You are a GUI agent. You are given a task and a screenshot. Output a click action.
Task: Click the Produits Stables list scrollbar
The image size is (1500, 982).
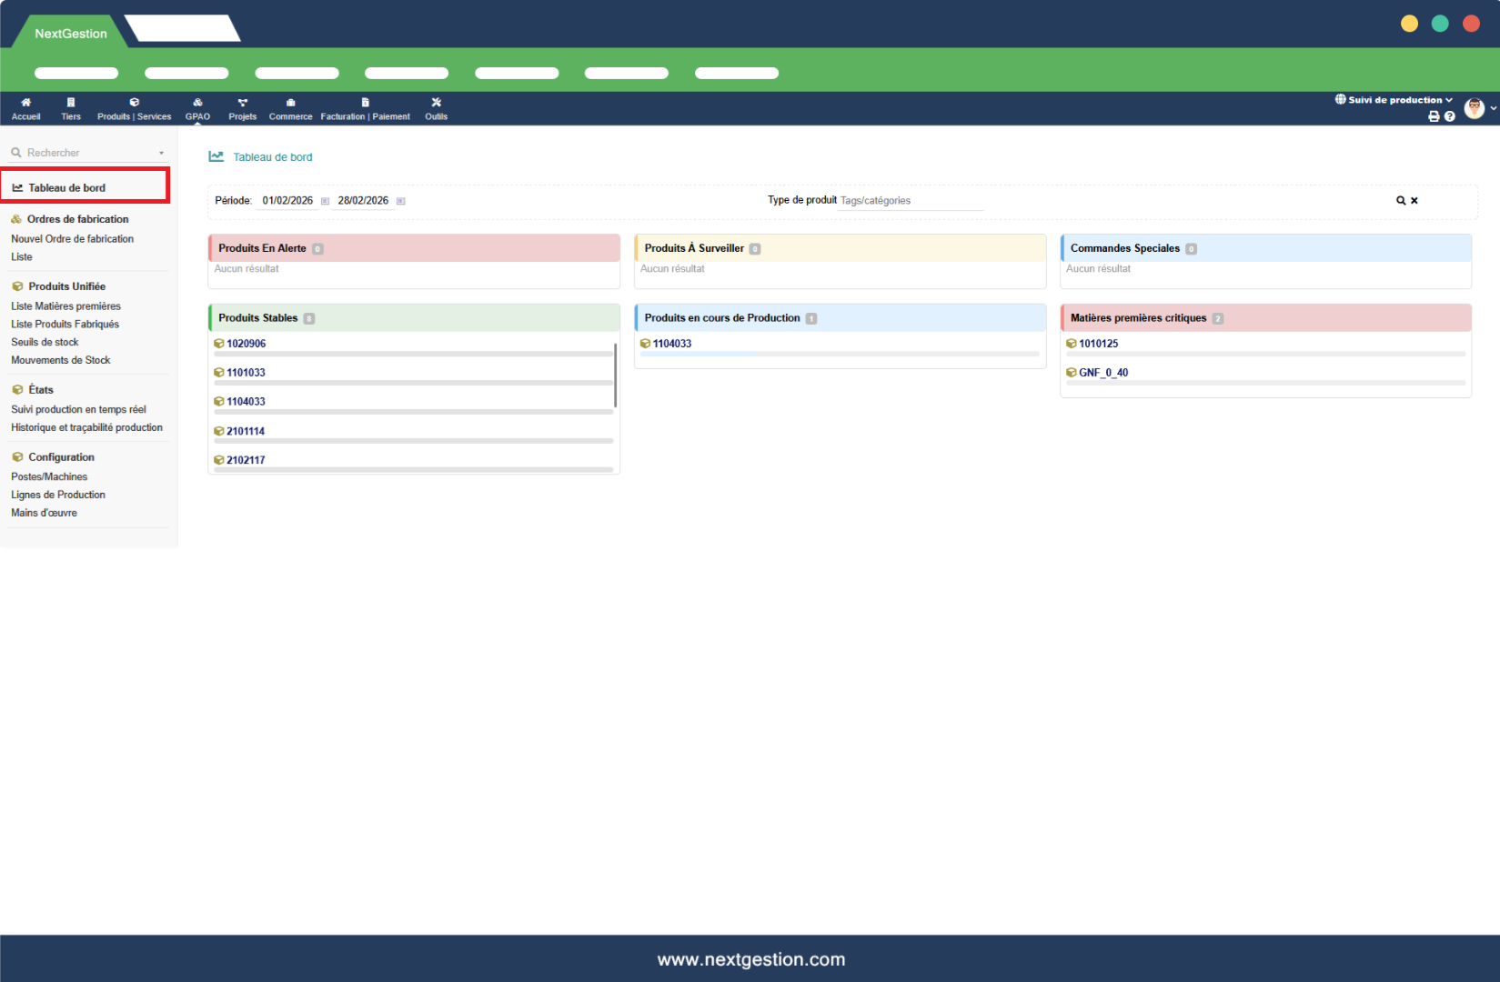point(616,375)
